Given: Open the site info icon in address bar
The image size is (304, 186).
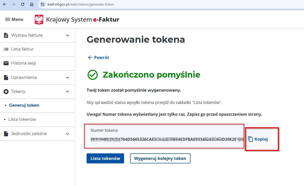Looking at the screenshot, I should [x=43, y=4].
